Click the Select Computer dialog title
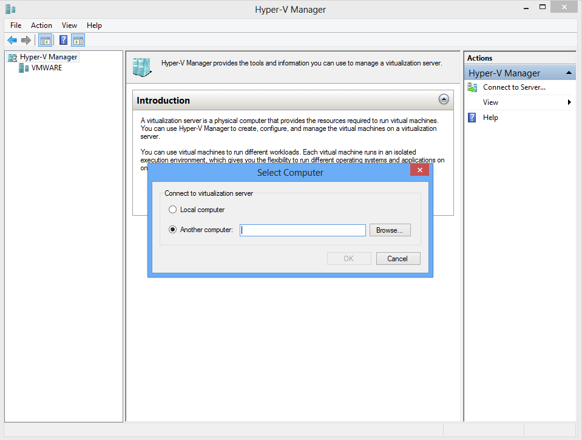The width and height of the screenshot is (582, 440). (290, 173)
